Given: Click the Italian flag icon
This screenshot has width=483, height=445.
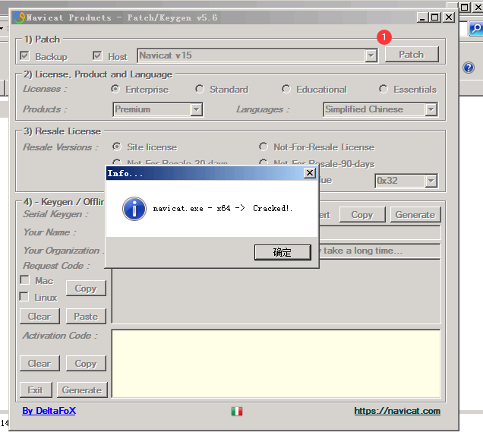Looking at the screenshot, I should [237, 411].
